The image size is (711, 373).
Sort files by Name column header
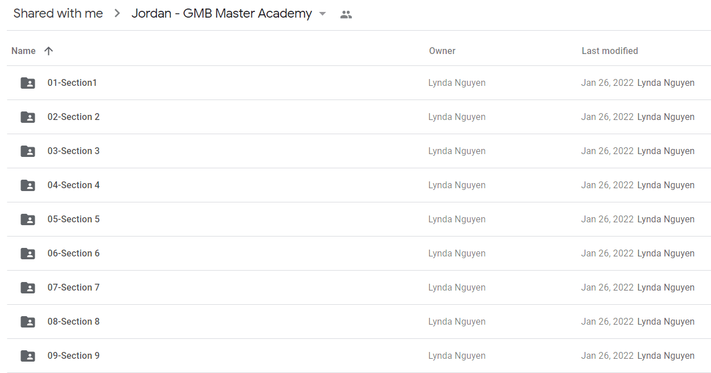tap(23, 51)
